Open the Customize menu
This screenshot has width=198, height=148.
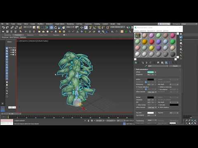88,24
